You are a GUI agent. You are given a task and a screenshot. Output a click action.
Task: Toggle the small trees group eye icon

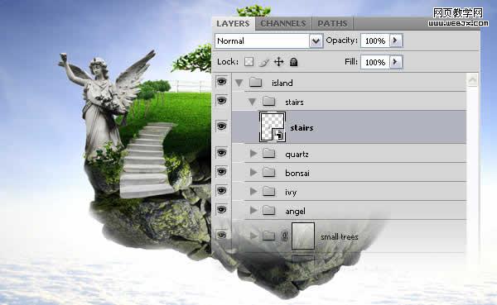tap(221, 235)
